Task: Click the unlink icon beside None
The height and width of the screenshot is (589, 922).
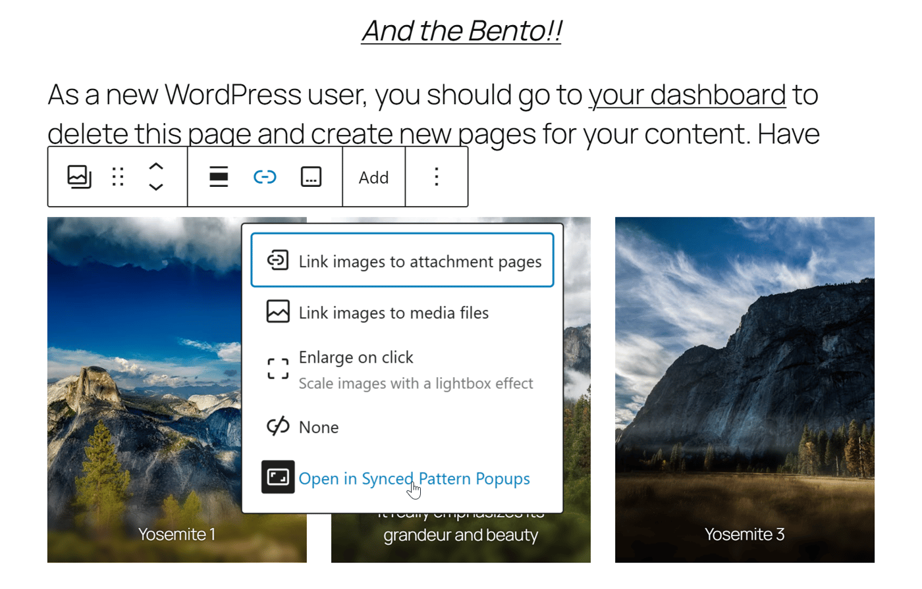Action: [x=278, y=426]
